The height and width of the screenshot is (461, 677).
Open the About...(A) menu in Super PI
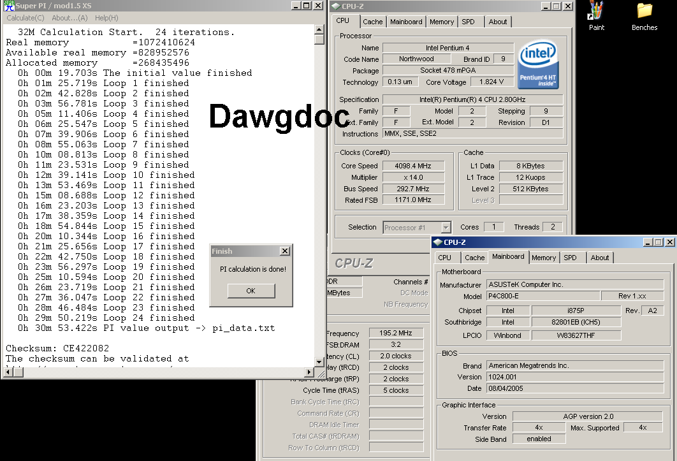coord(69,18)
